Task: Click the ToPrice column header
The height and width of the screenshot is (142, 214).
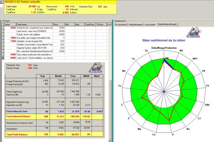Action: tap(101, 24)
